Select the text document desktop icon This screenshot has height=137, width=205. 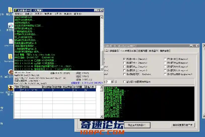pos(11,41)
